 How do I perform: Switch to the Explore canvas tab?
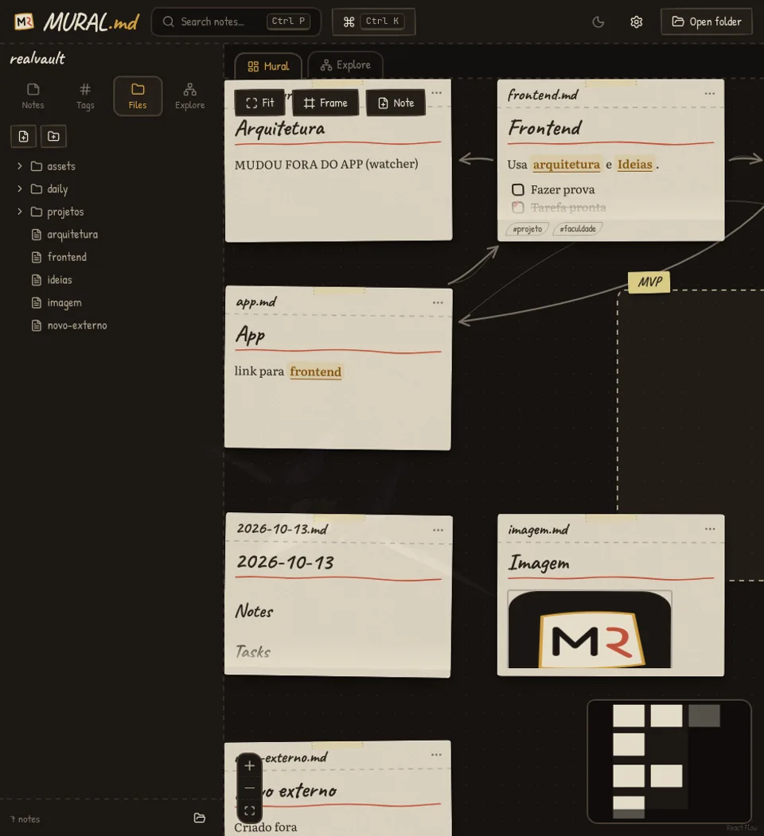coord(345,65)
